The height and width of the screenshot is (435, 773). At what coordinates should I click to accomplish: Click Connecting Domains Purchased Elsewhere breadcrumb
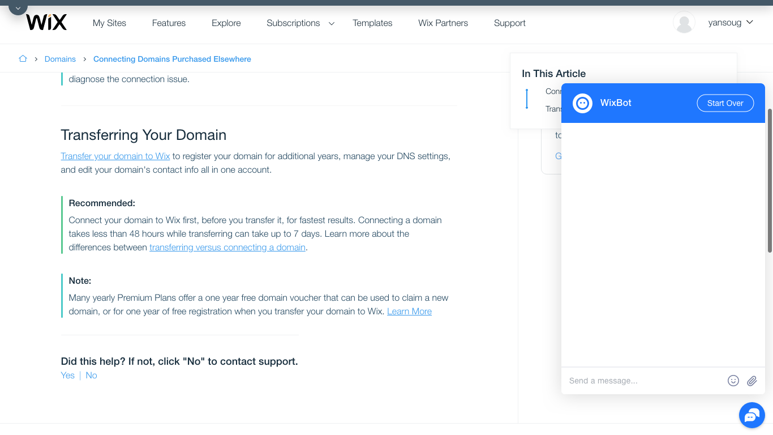click(x=172, y=59)
